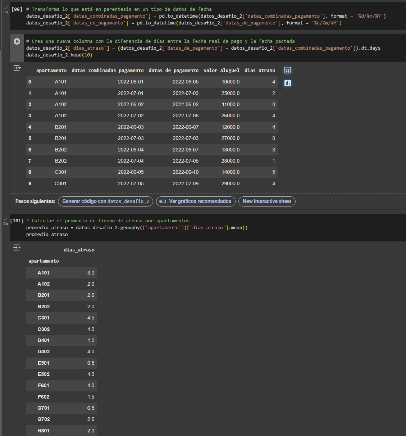Click C301 row with 4.5 average

(x=61, y=318)
